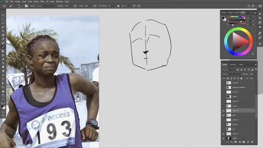Image resolution: width=263 pixels, height=148 pixels.
Task: Select the Magic Wand tool
Action: tap(3, 27)
